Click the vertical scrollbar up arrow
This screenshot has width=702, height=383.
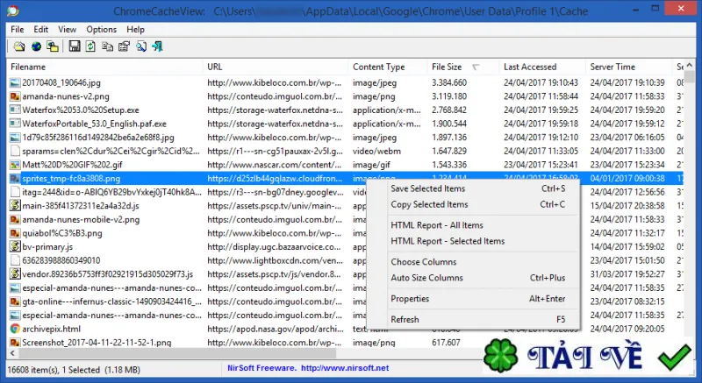tap(690, 66)
